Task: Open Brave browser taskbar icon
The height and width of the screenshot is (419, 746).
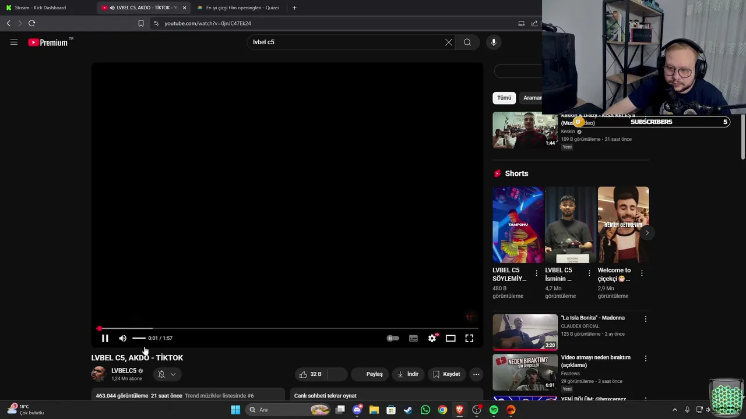Action: (x=460, y=410)
